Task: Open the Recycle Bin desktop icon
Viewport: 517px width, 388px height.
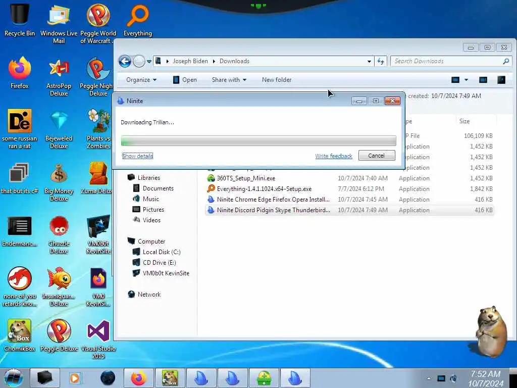Action: 20,19
